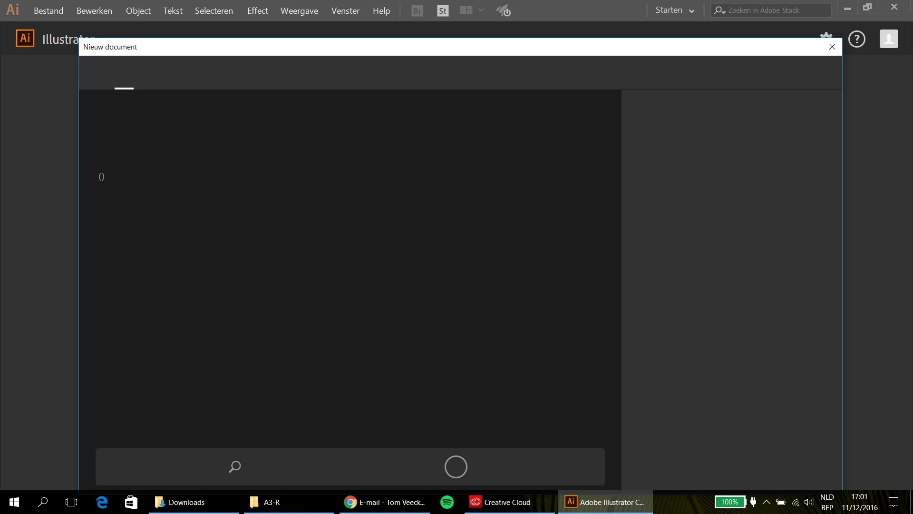Show hidden system tray icons chevron
This screenshot has width=913, height=514.
coord(766,502)
